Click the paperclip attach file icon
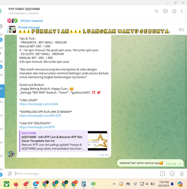This screenshot has height=189, width=187. pyautogui.click(x=10, y=174)
